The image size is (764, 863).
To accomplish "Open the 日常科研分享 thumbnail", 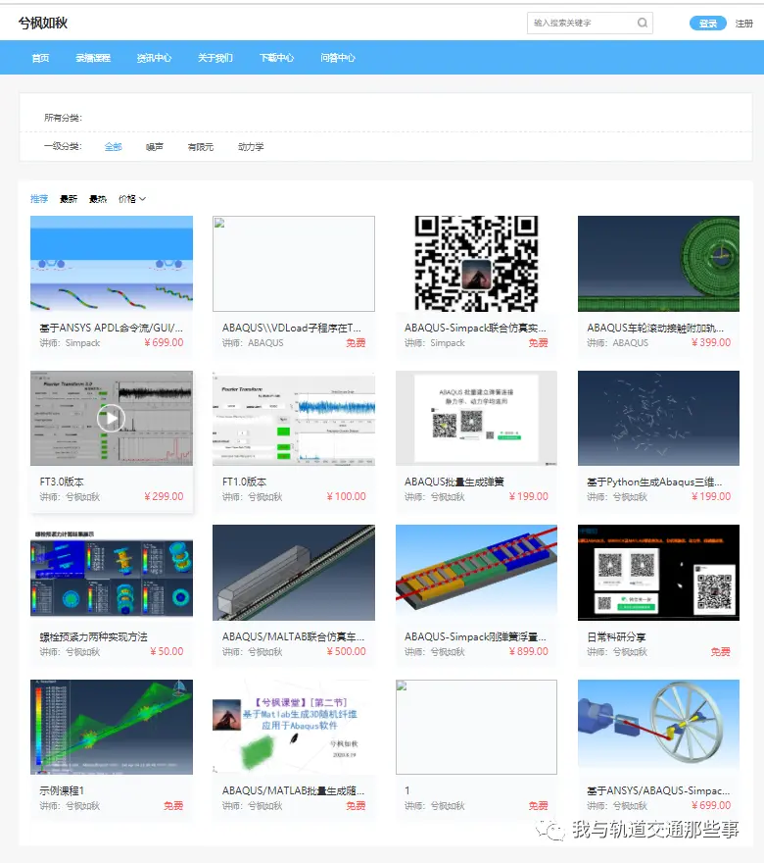I will pyautogui.click(x=658, y=573).
